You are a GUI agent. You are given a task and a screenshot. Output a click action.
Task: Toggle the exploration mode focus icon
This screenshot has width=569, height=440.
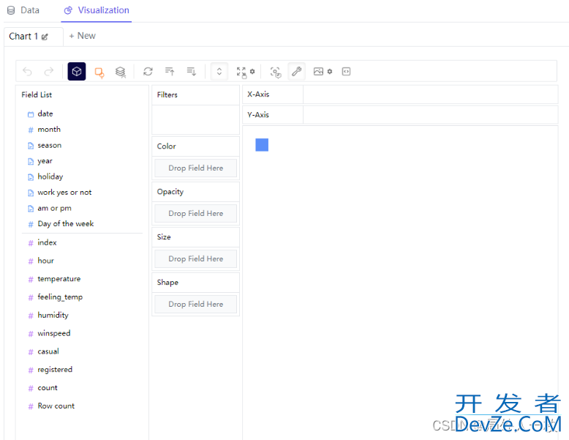pyautogui.click(x=276, y=72)
